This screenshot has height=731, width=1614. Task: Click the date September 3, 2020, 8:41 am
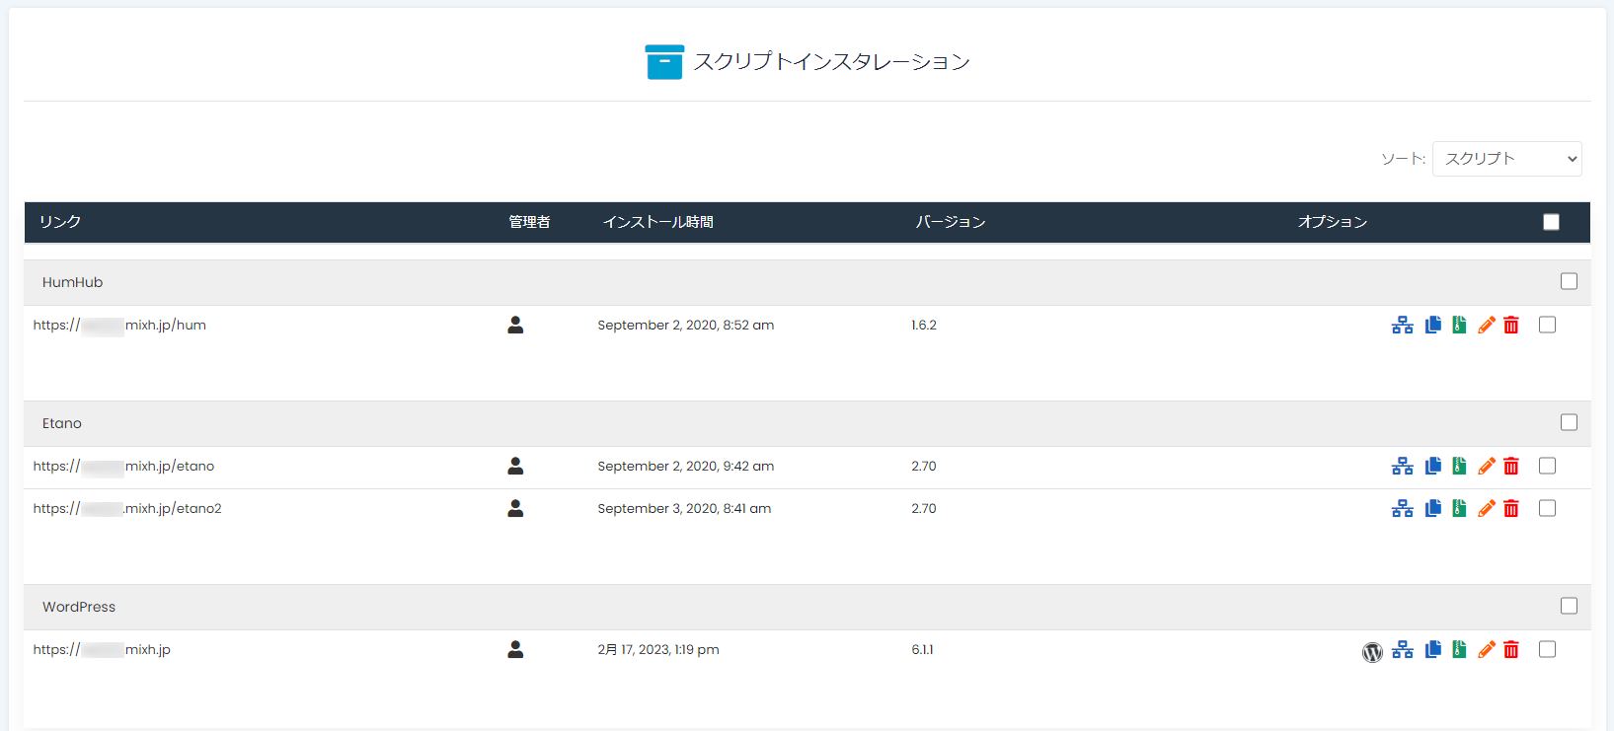tap(684, 508)
